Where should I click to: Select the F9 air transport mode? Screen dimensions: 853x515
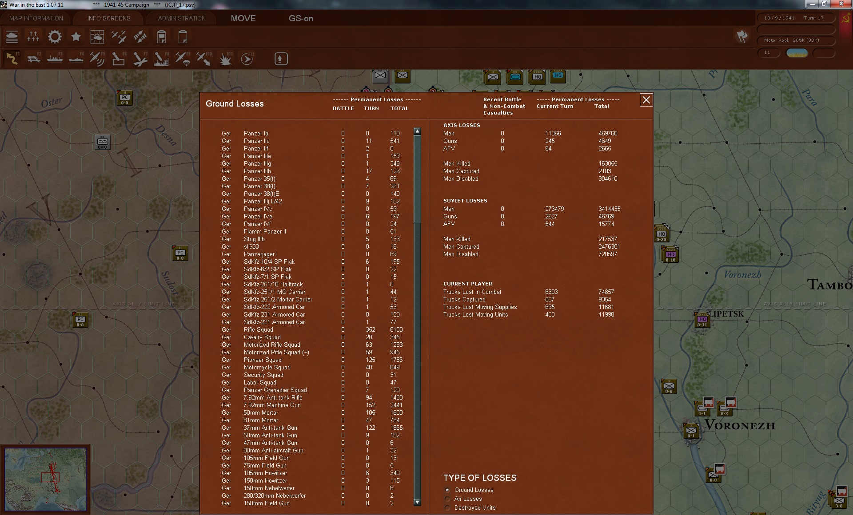tap(183, 59)
